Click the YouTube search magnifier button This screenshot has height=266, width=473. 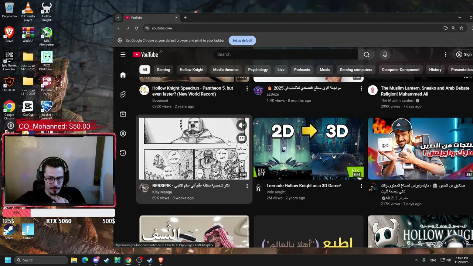[367, 54]
